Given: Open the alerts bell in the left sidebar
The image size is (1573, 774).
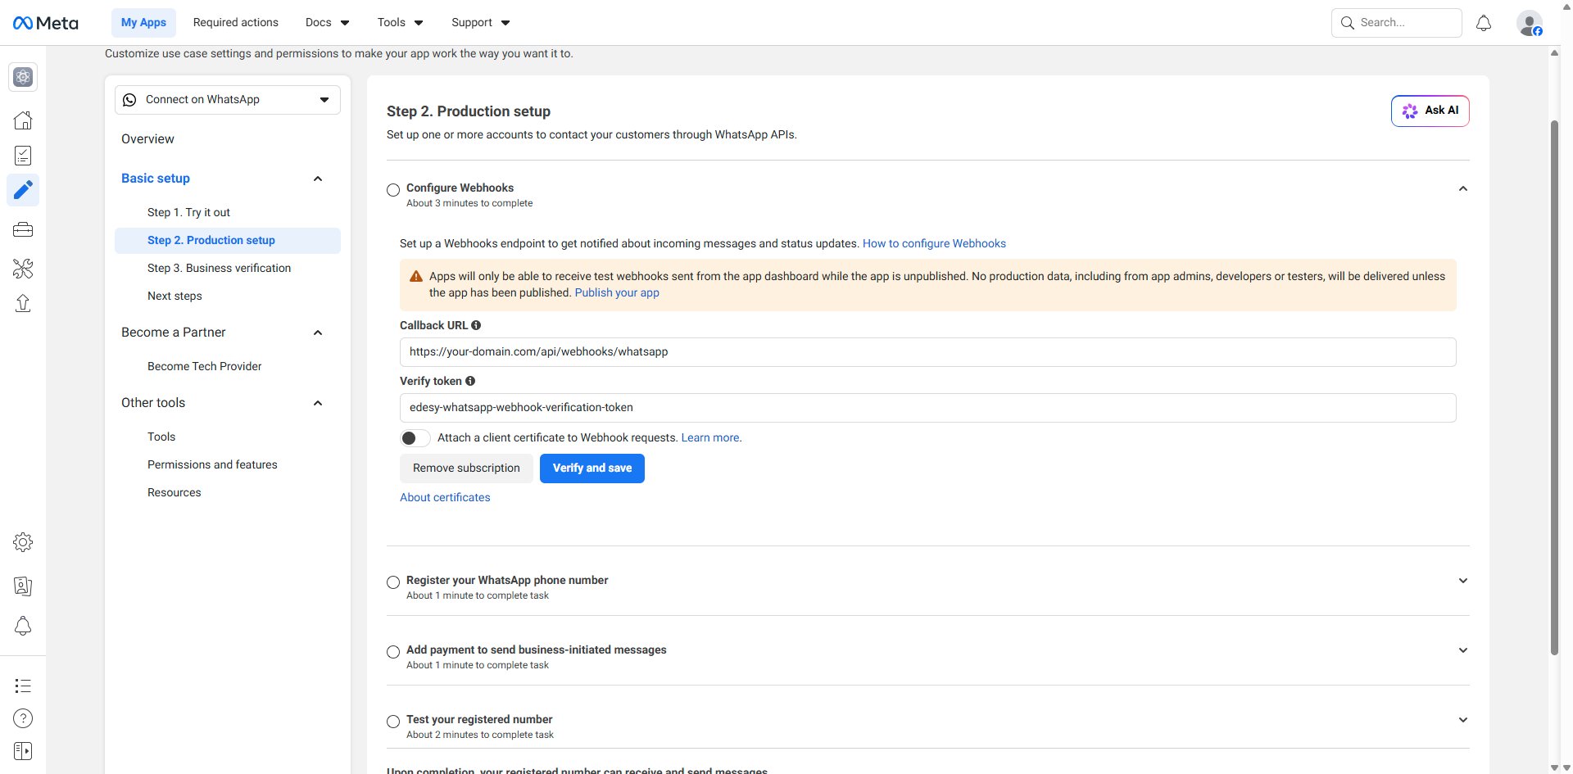Looking at the screenshot, I should pyautogui.click(x=23, y=626).
